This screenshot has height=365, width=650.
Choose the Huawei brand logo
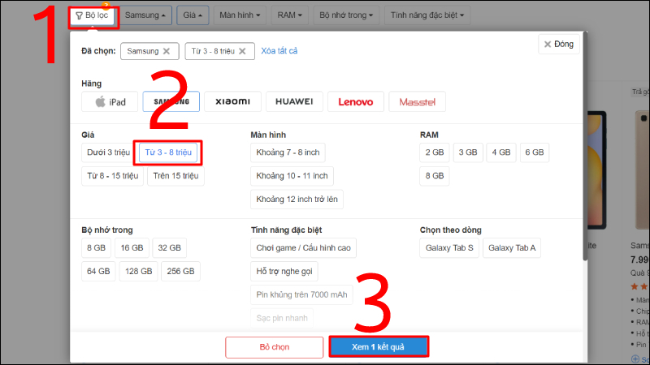pos(294,102)
